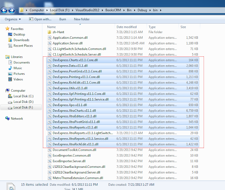Select DevExpress.Data.v11.1.dll file icon

[x=50, y=66]
